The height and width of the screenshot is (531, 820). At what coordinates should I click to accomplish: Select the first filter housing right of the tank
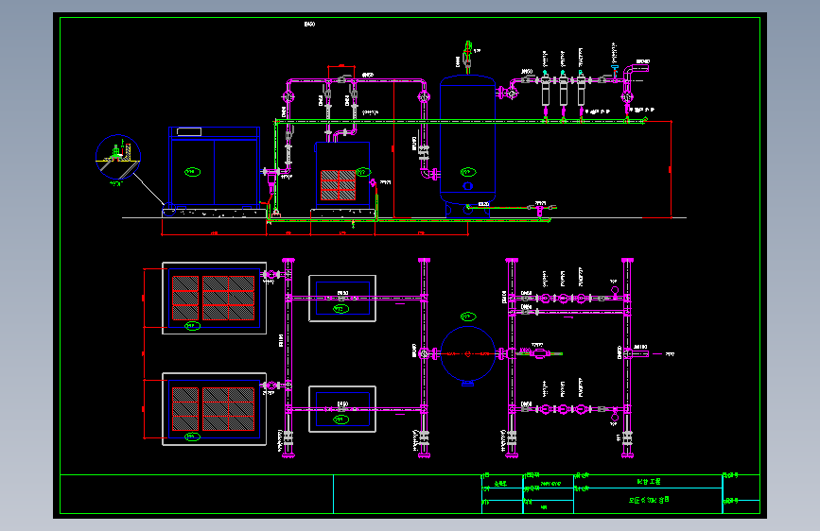tap(546, 90)
